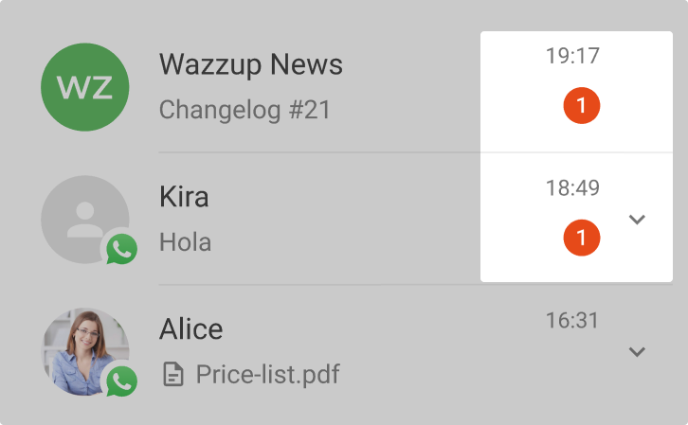The width and height of the screenshot is (688, 425).
Task: Open the Wazzup News chat title
Action: pyautogui.click(x=251, y=65)
